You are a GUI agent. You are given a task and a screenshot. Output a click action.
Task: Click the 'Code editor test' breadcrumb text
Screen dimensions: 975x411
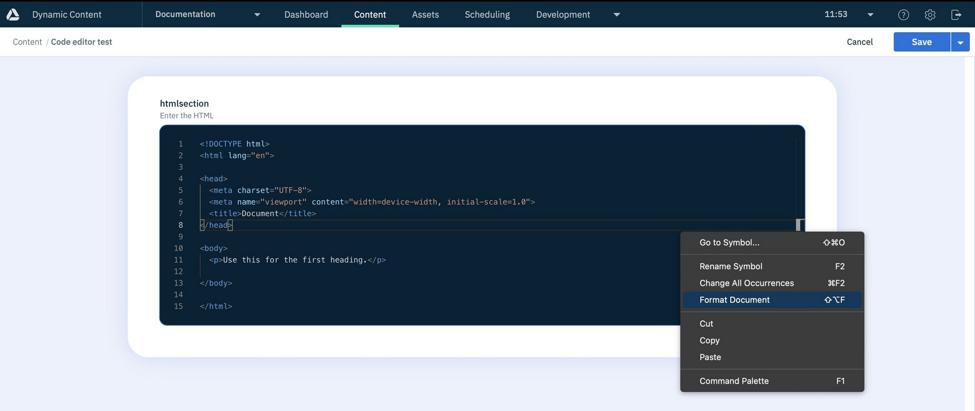click(81, 42)
